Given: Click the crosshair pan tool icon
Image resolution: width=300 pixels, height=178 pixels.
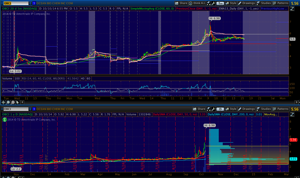Looking at the screenshot, I should 4,102.
